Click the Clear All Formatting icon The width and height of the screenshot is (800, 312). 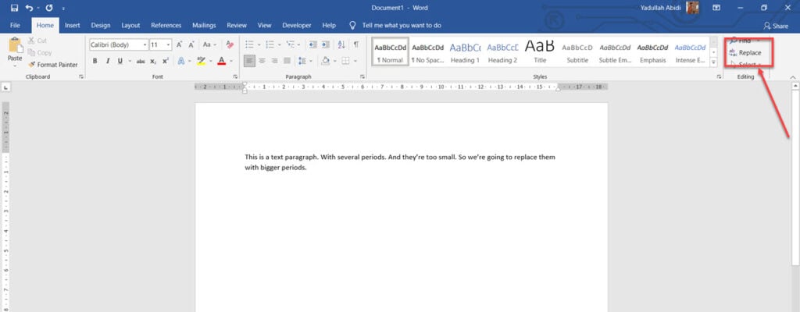click(x=230, y=45)
